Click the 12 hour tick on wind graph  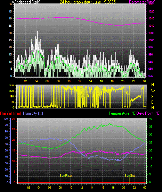[80, 81]
